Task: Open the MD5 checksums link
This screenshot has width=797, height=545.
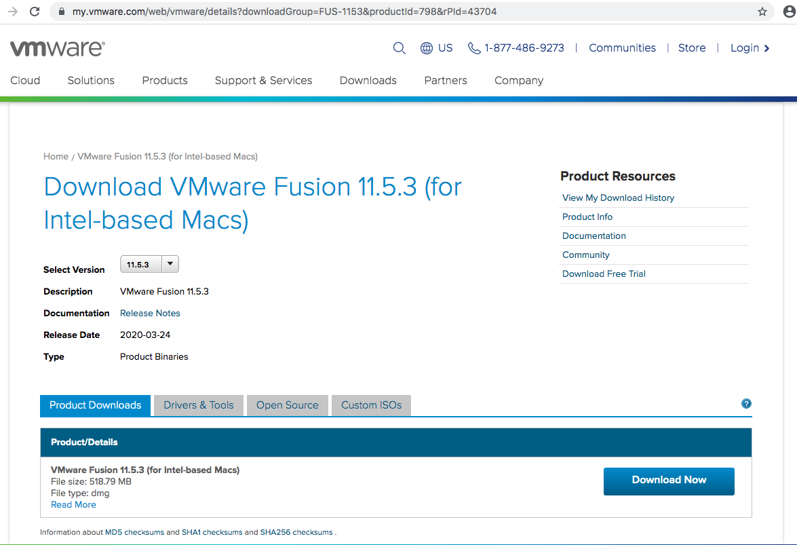Action: (135, 532)
